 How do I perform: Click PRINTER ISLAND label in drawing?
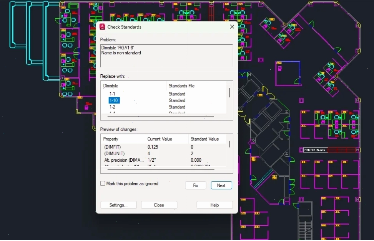point(315,150)
